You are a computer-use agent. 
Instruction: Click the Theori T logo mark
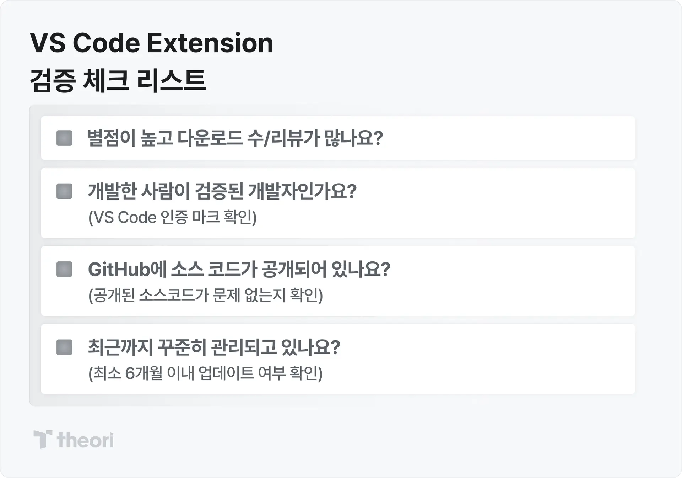pyautogui.click(x=43, y=440)
